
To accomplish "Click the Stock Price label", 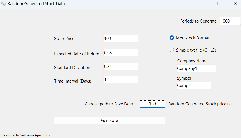I will (x=64, y=39).
